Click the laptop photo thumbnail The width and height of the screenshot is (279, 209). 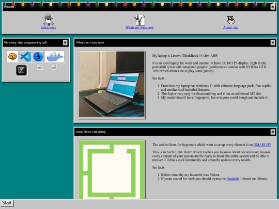(112, 84)
